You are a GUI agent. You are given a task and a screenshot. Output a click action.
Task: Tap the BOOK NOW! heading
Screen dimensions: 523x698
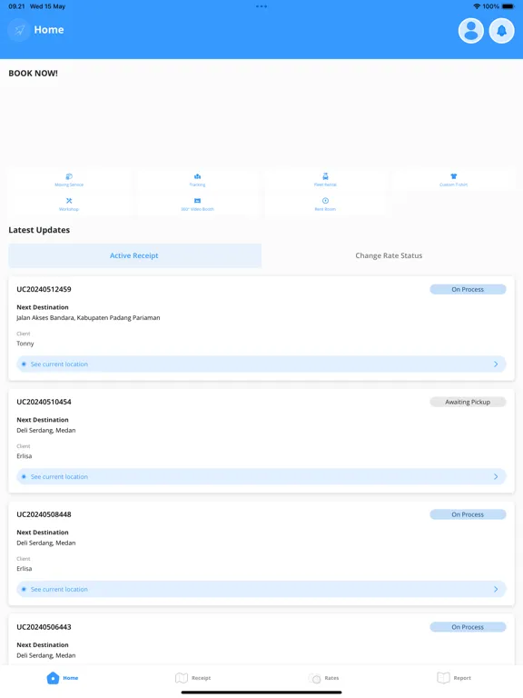click(33, 74)
